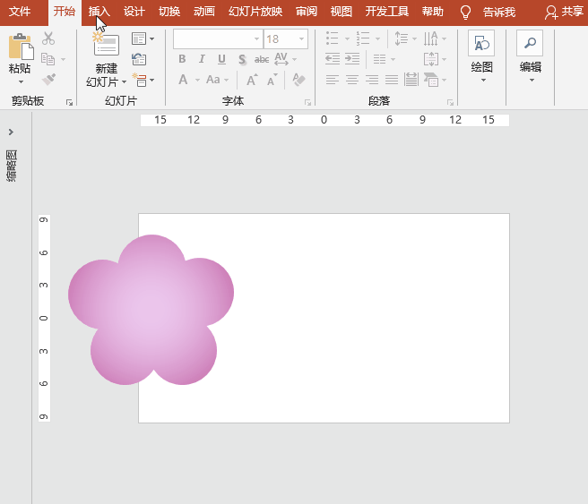Click the Decrease Font Size icon

(272, 80)
